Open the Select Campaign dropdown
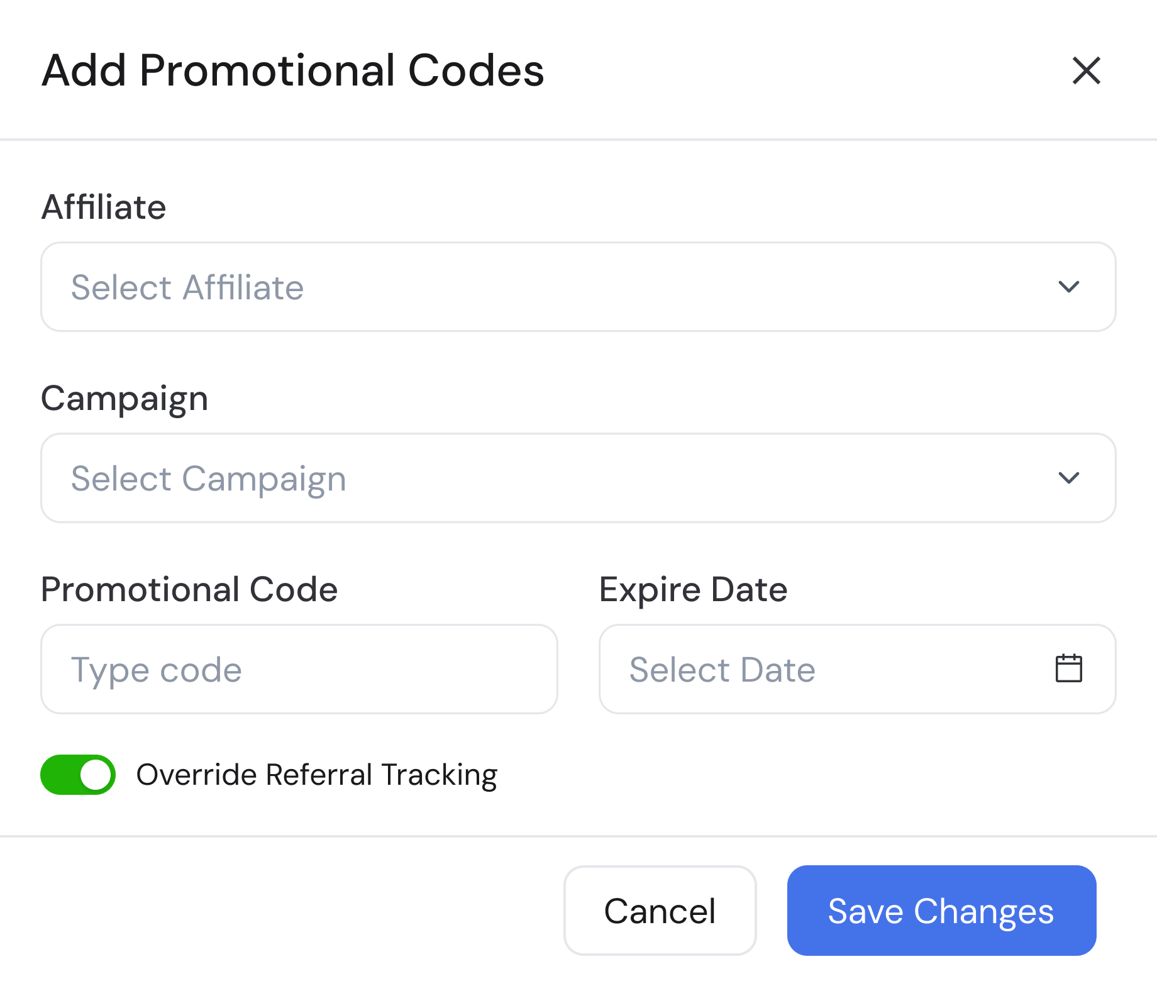Image resolution: width=1157 pixels, height=986 pixels. tap(577, 479)
